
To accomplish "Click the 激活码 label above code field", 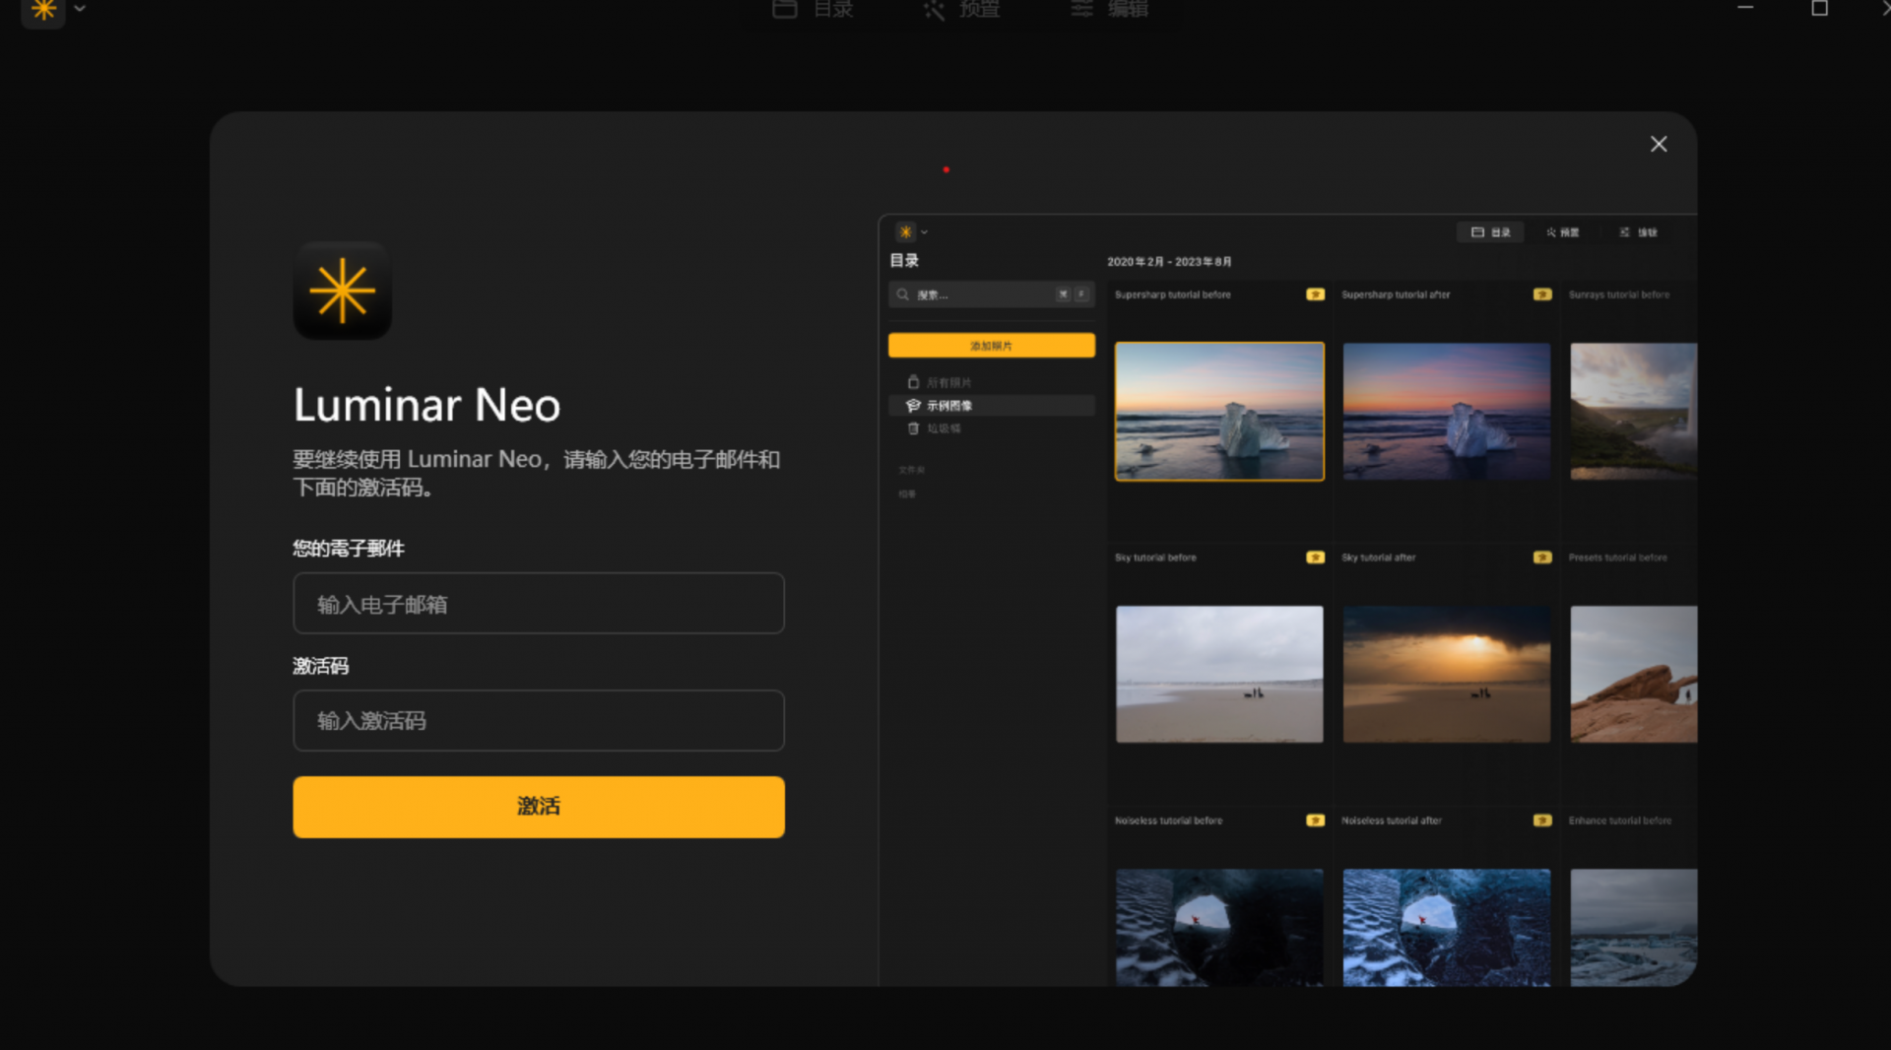I will pyautogui.click(x=321, y=666).
